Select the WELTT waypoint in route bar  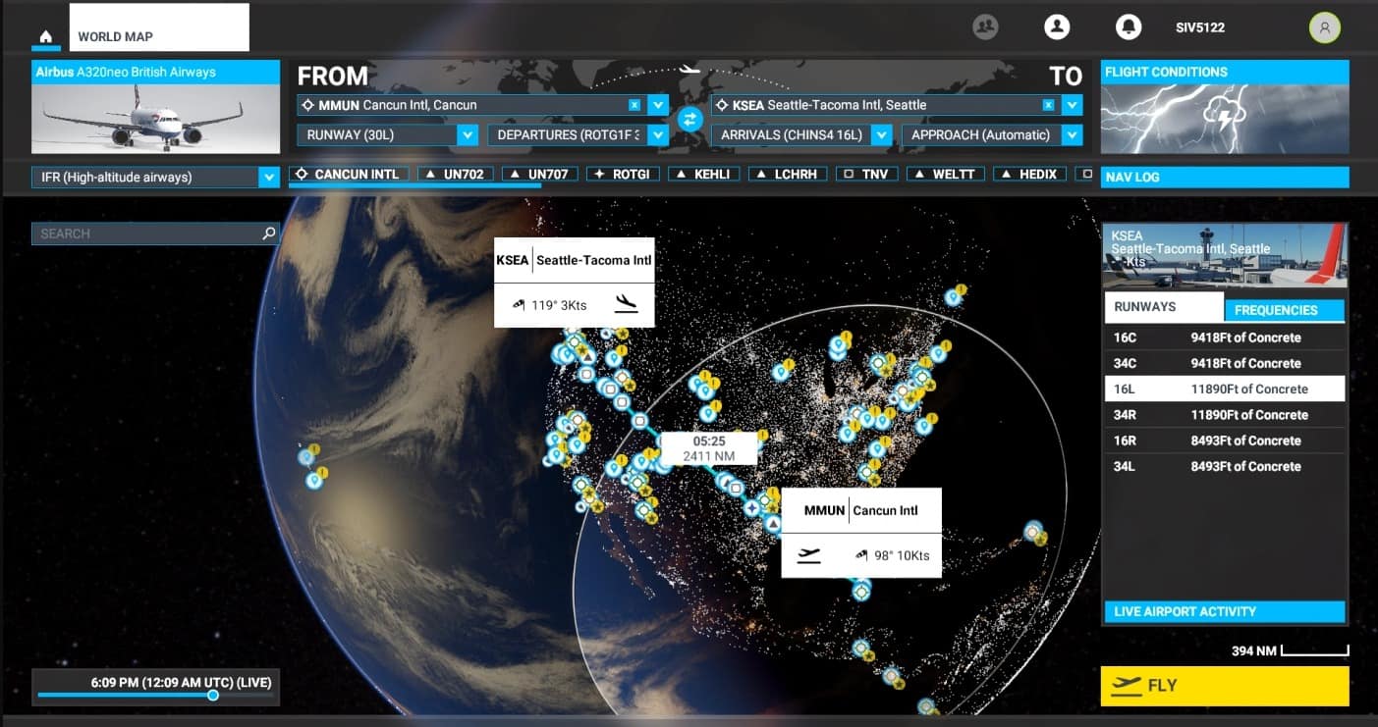945,175
